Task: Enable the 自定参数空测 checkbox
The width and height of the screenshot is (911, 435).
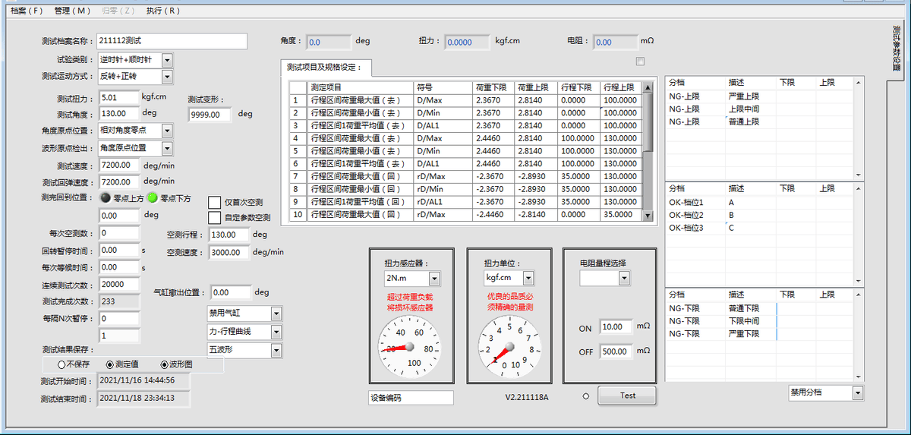Action: [x=214, y=217]
